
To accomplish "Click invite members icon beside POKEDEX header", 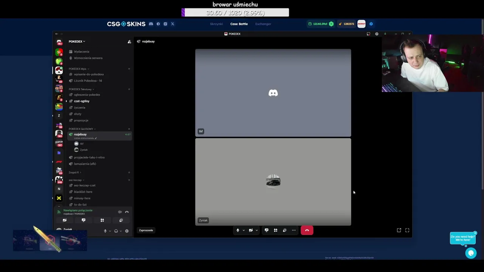I will (129, 42).
